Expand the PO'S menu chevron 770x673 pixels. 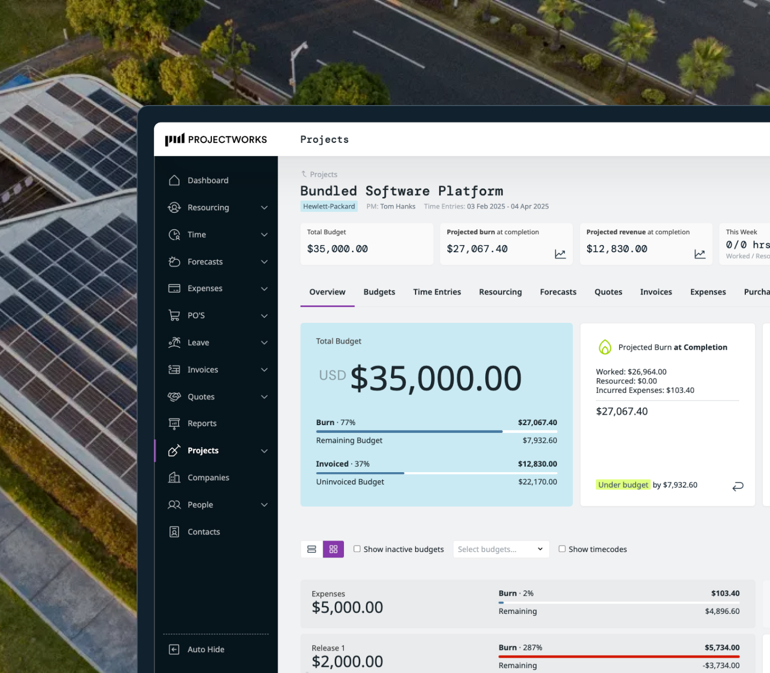(265, 316)
